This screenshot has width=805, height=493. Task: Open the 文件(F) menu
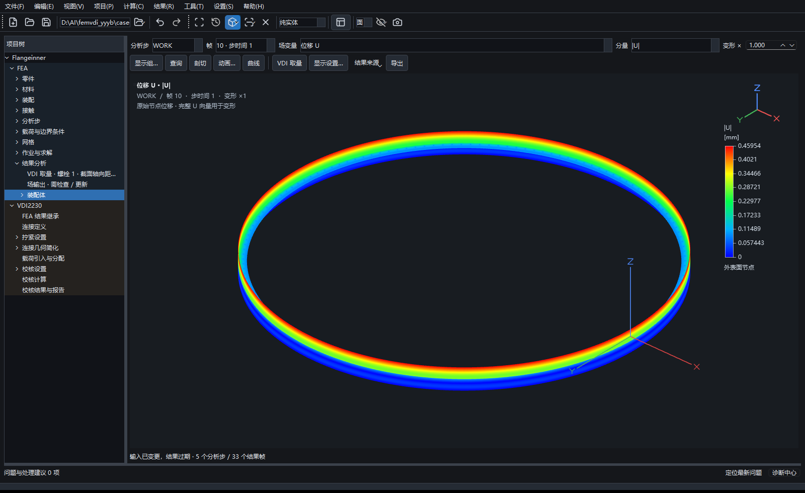pyautogui.click(x=14, y=7)
